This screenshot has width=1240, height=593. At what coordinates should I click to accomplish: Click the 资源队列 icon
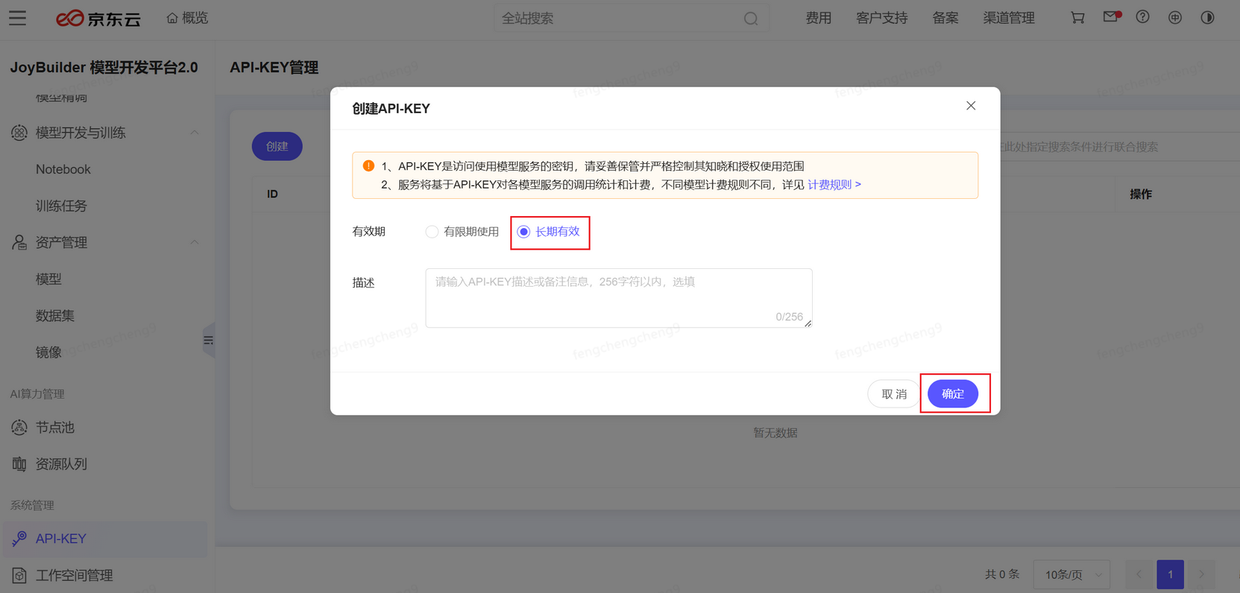[19, 464]
